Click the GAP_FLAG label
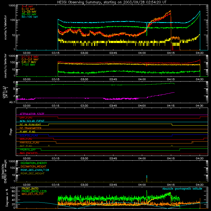Screen dimensions: 211x211 26,117
